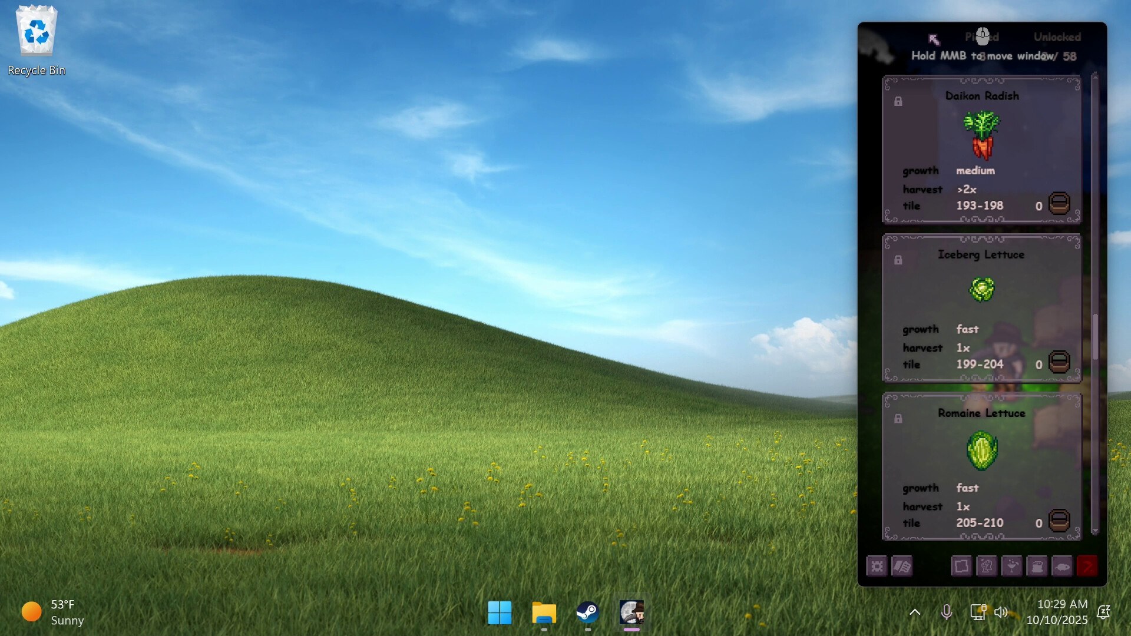Viewport: 1131px width, 636px height.
Task: Switch to the Unlocked tab
Action: tap(1057, 37)
